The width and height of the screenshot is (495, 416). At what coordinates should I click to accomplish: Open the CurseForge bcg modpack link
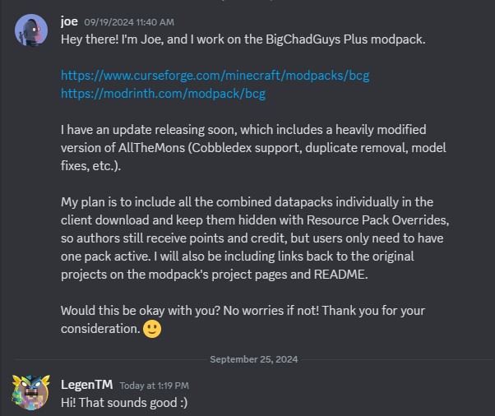[x=215, y=76]
